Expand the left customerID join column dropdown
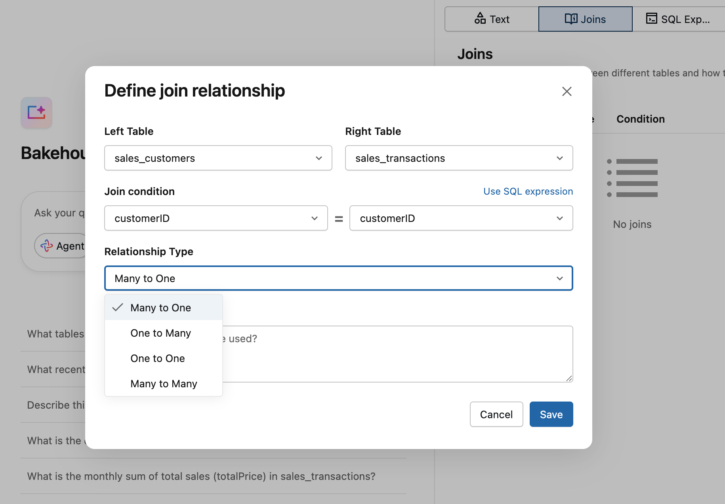 coord(216,218)
